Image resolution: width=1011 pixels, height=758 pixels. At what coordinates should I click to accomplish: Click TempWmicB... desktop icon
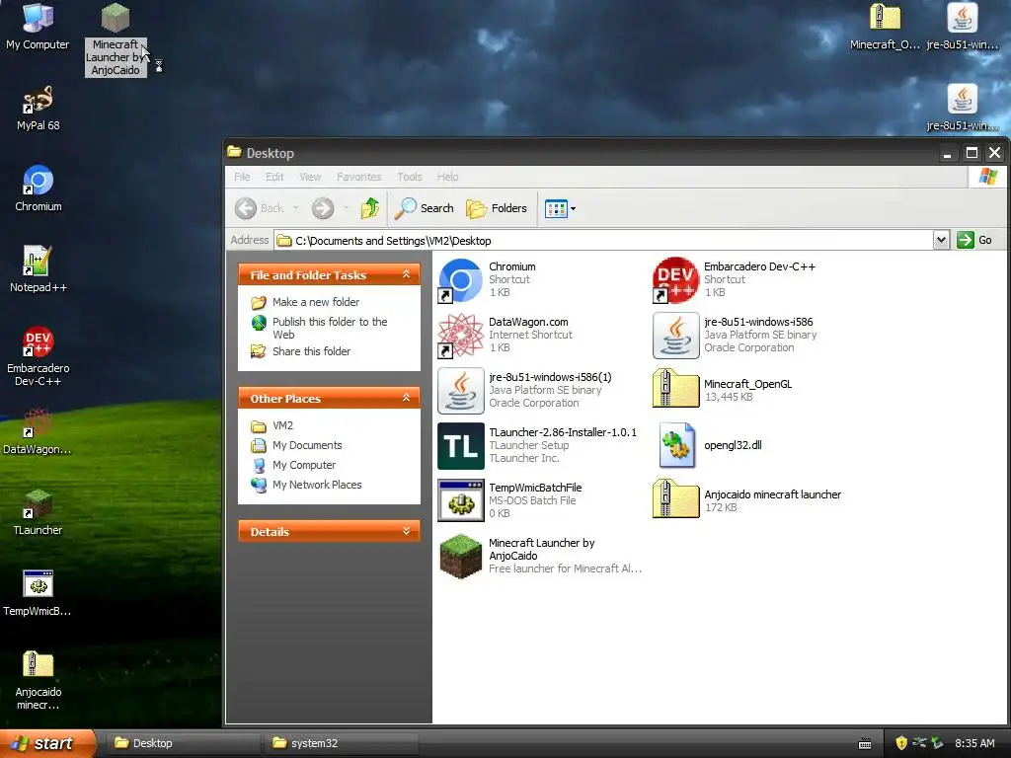[x=38, y=594]
